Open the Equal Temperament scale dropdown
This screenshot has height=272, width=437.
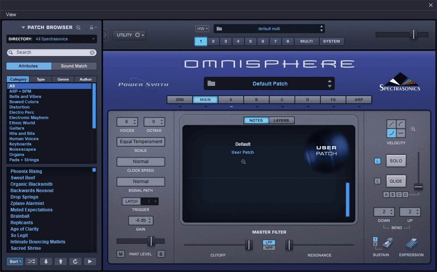(141, 142)
